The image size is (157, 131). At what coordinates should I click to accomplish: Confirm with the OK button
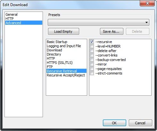tap(114, 123)
